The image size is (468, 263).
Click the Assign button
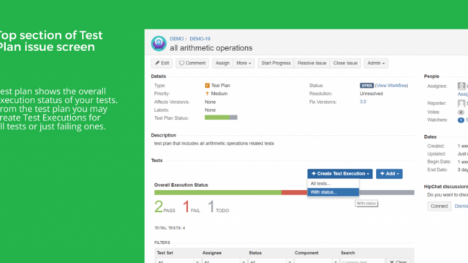point(222,64)
